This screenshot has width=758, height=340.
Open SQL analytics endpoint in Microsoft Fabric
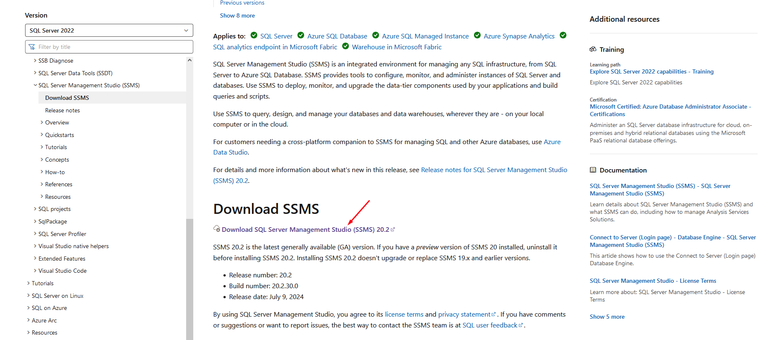coord(275,47)
